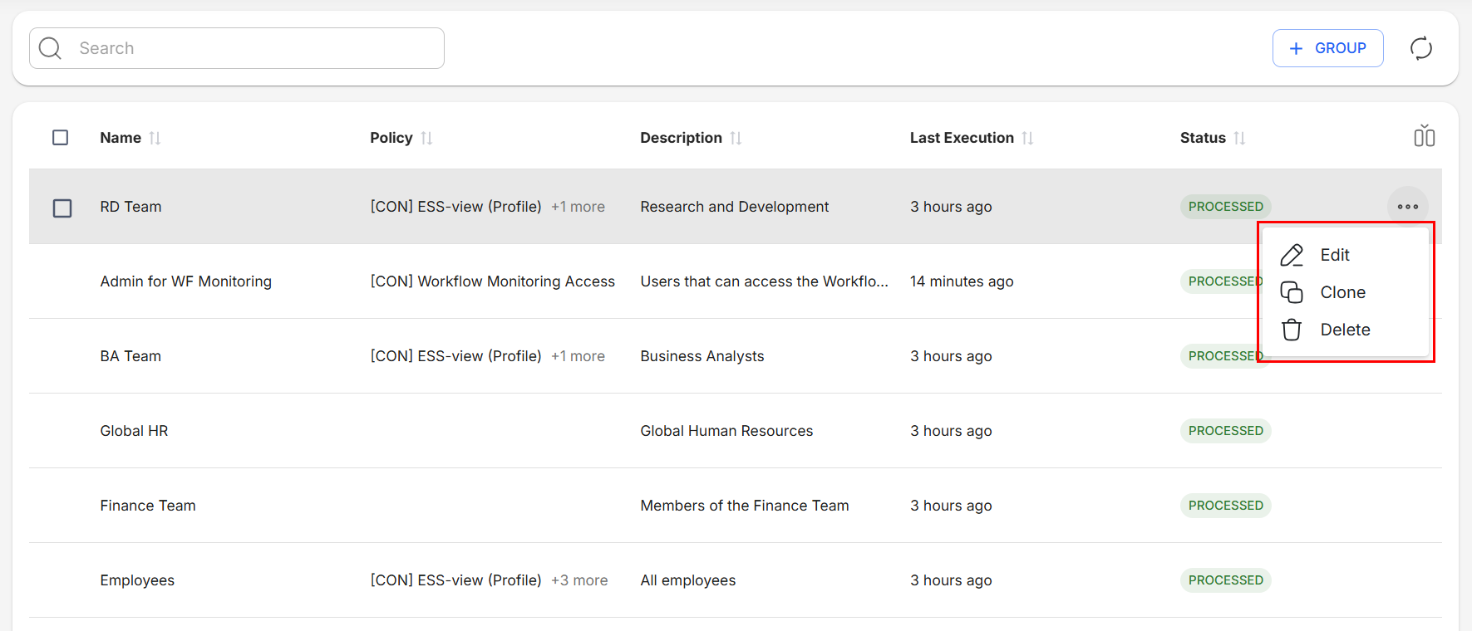Choose Edit from the context menu
Viewport: 1472px width, 631px height.
[1334, 255]
